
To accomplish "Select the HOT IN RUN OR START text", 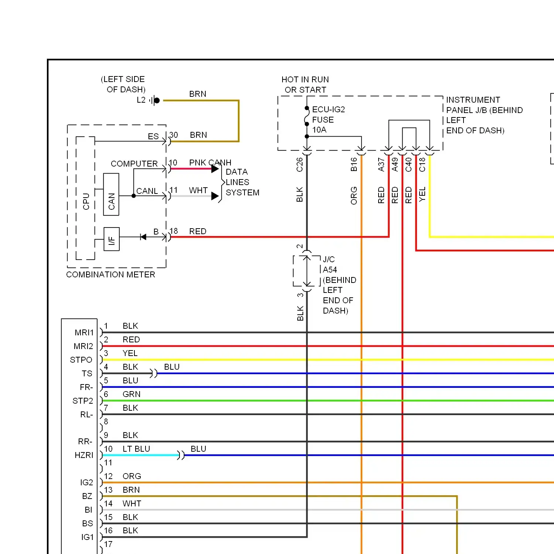I will (305, 85).
